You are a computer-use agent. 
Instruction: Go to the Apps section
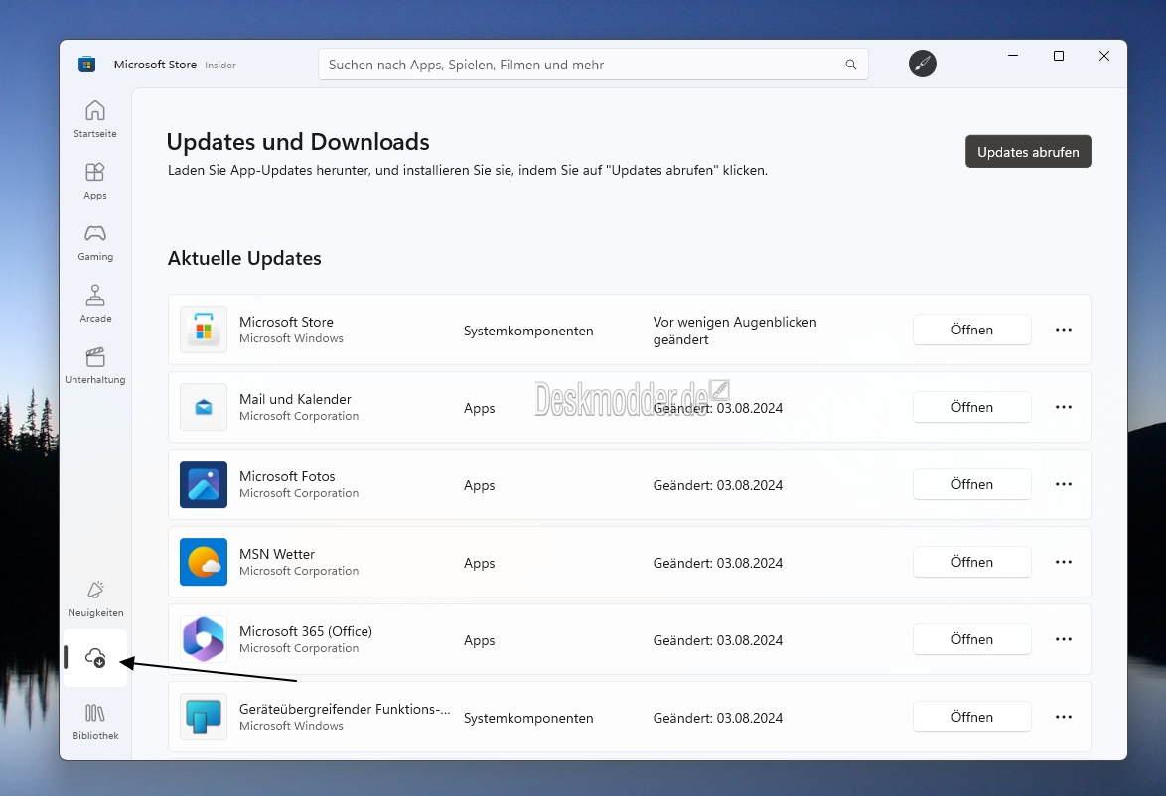(95, 181)
